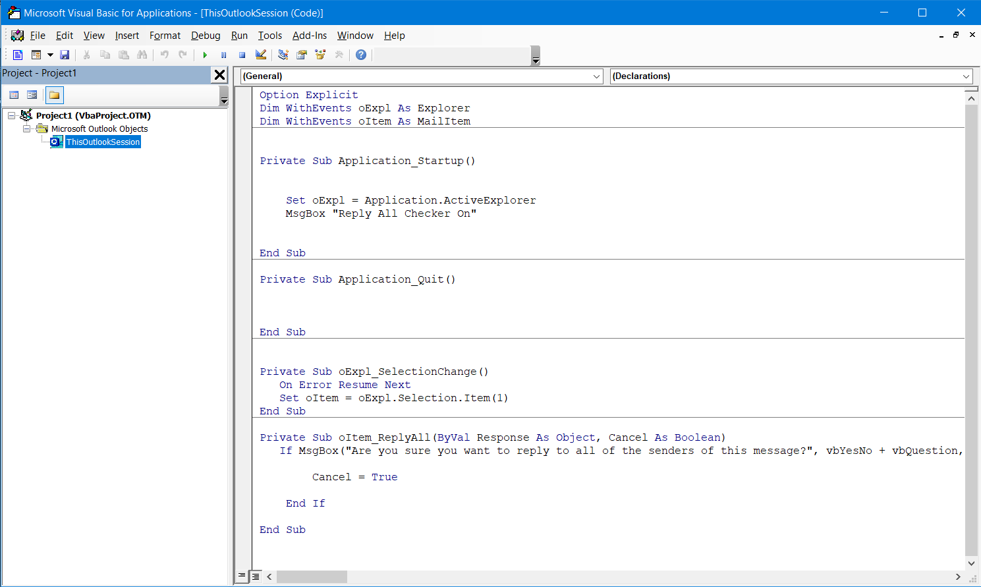Open the File menu

38,36
